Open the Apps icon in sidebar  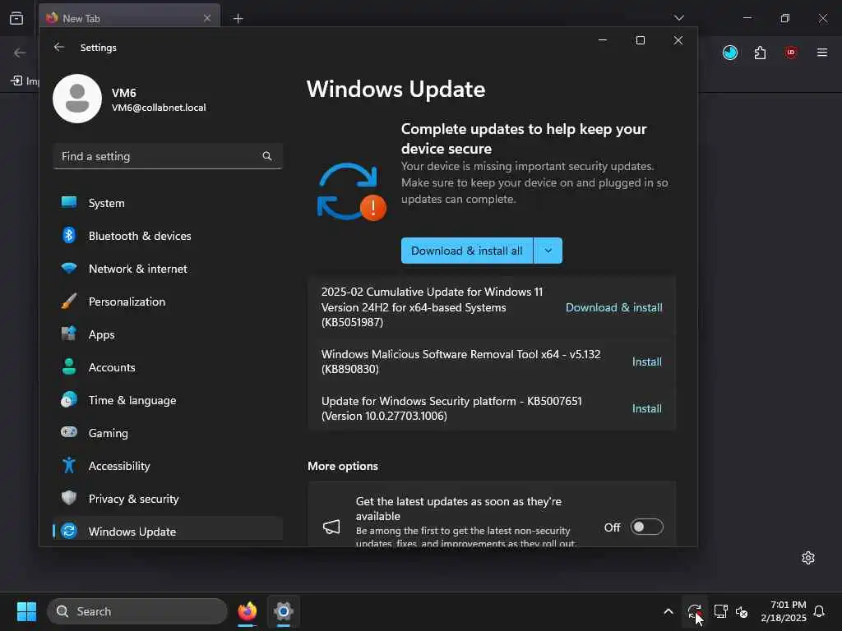[69, 334]
